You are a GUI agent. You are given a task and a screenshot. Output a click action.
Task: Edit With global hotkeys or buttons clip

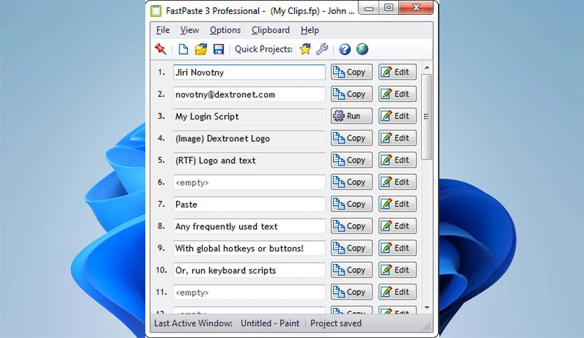[397, 247]
